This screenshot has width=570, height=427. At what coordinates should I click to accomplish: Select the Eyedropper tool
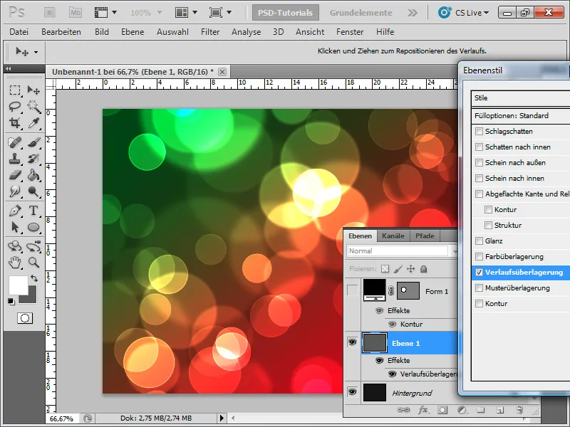33,123
